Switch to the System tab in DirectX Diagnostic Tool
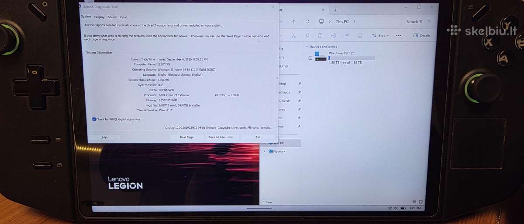Screen dimensions: 524x224 (86, 17)
